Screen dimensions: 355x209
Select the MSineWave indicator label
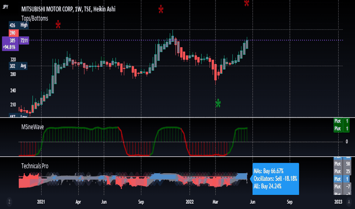tap(33, 127)
